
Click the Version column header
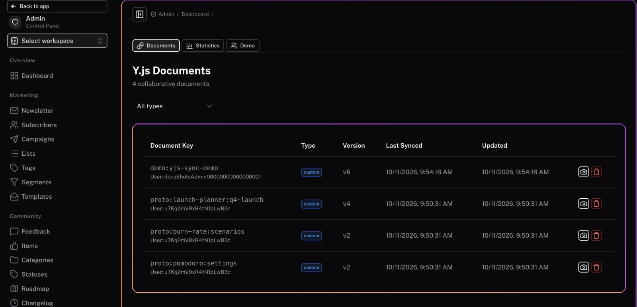(354, 145)
